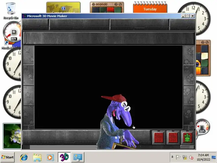Screen dimensions: 217x163
Task: Show the picture hint on the top puzzle gadget
Action: coord(116,4)
